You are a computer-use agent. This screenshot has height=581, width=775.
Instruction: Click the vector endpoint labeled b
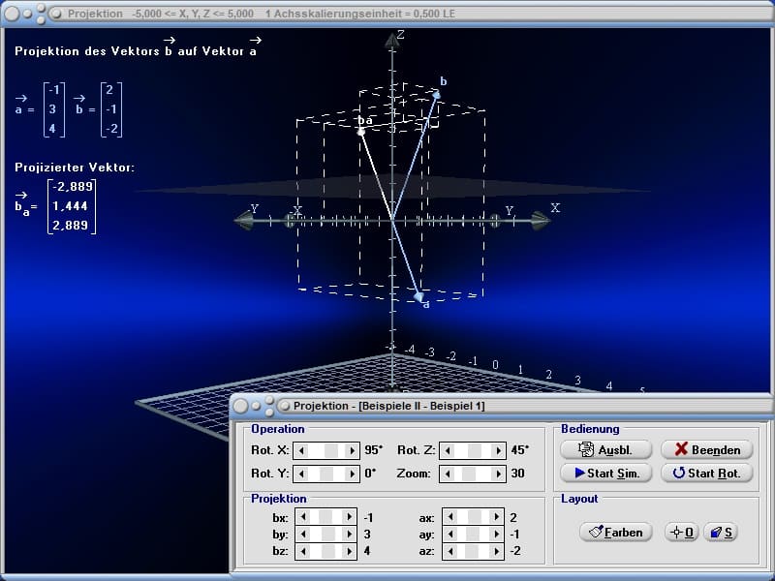point(437,94)
